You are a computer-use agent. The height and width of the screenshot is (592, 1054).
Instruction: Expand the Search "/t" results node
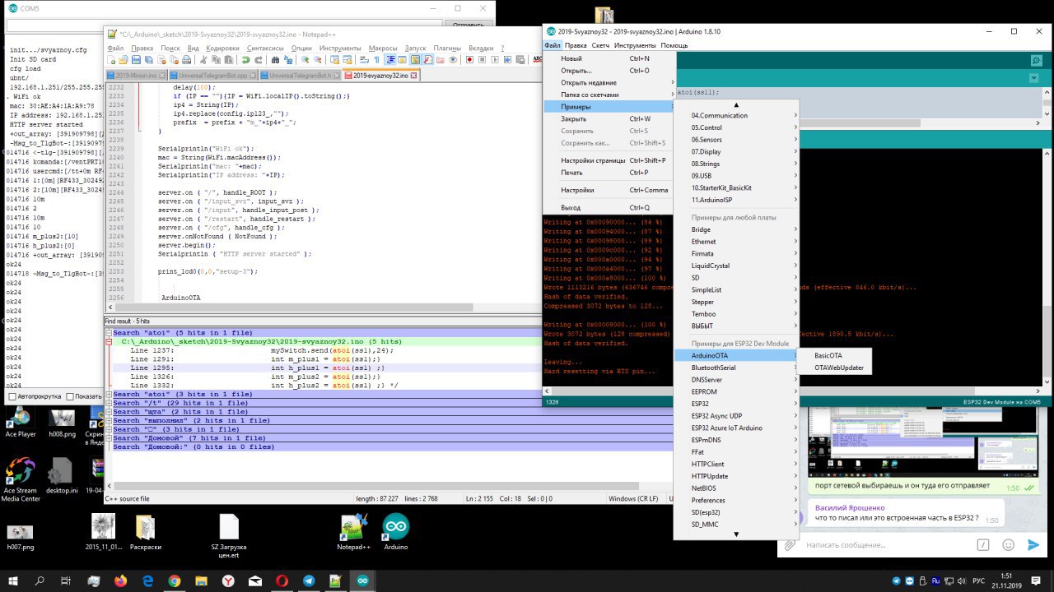(110, 403)
